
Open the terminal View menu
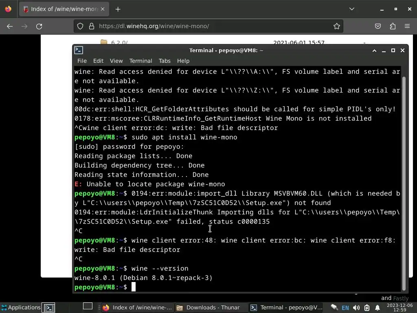coord(116,61)
